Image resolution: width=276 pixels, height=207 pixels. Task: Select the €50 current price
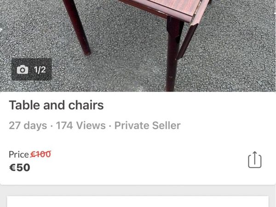[19, 167]
